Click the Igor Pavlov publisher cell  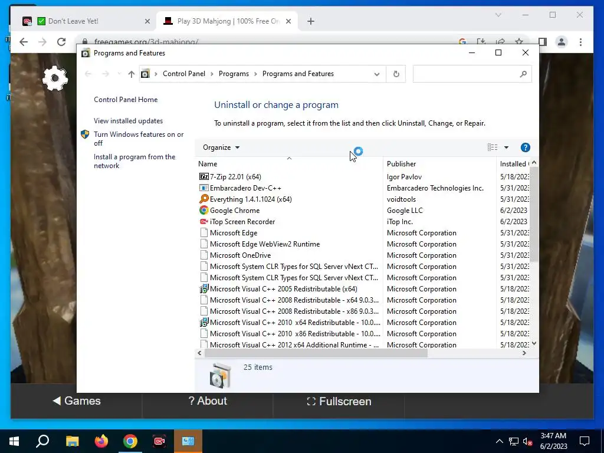(x=404, y=177)
